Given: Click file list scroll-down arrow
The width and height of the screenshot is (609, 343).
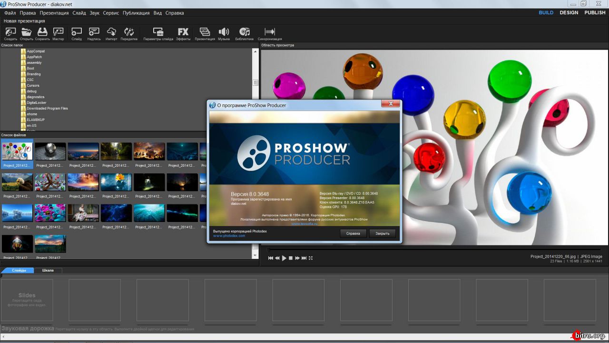Looking at the screenshot, I should 255,256.
